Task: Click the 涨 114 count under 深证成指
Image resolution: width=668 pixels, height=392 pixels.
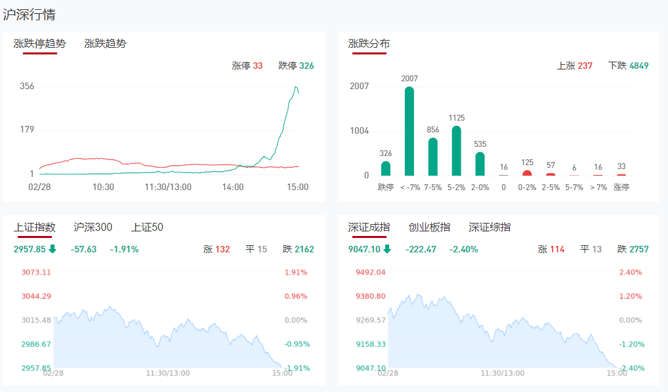Action: tap(551, 249)
